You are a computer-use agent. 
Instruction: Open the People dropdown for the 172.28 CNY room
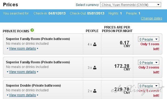pyautogui.click(x=149, y=63)
